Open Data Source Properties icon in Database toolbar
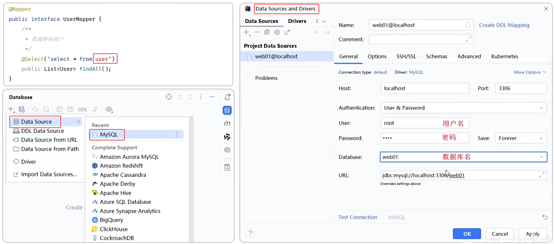The width and height of the screenshot is (554, 244). pyautogui.click(x=22, y=109)
